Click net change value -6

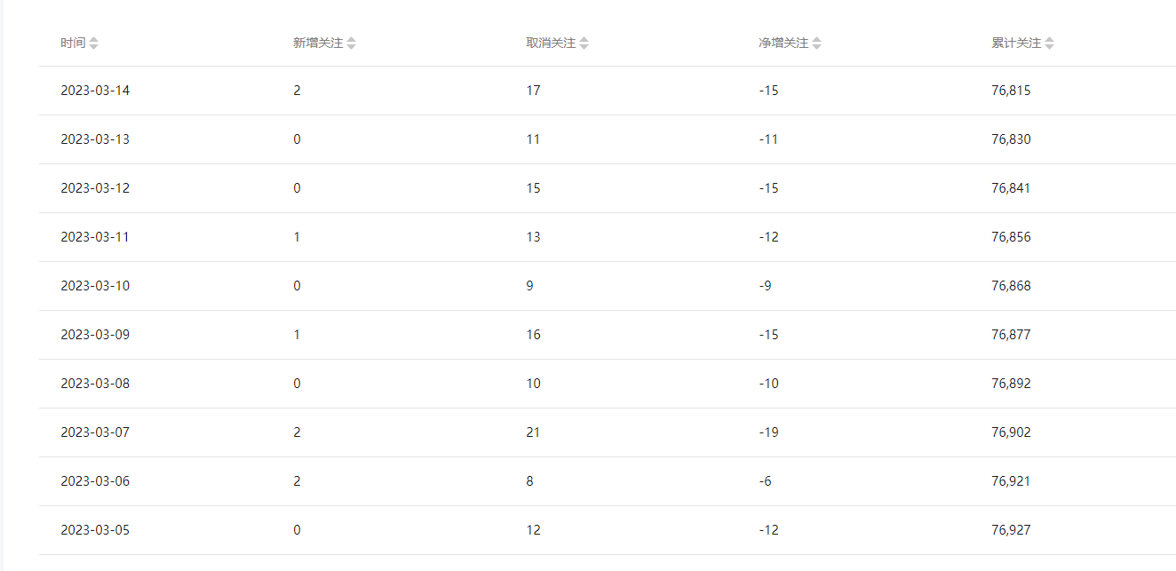click(765, 481)
